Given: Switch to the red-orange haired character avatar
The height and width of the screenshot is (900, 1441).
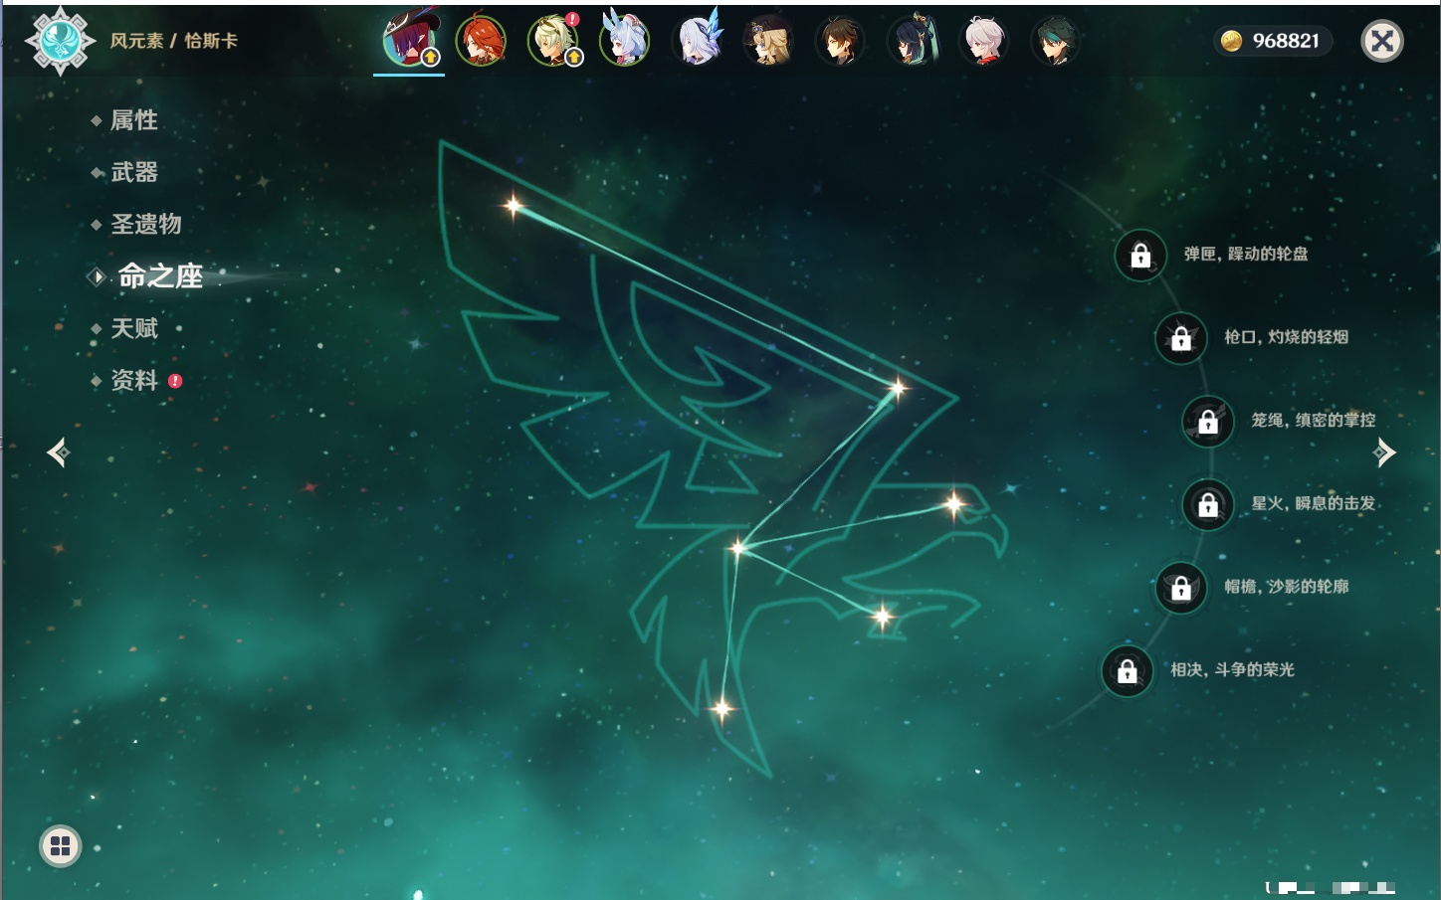Looking at the screenshot, I should [481, 41].
